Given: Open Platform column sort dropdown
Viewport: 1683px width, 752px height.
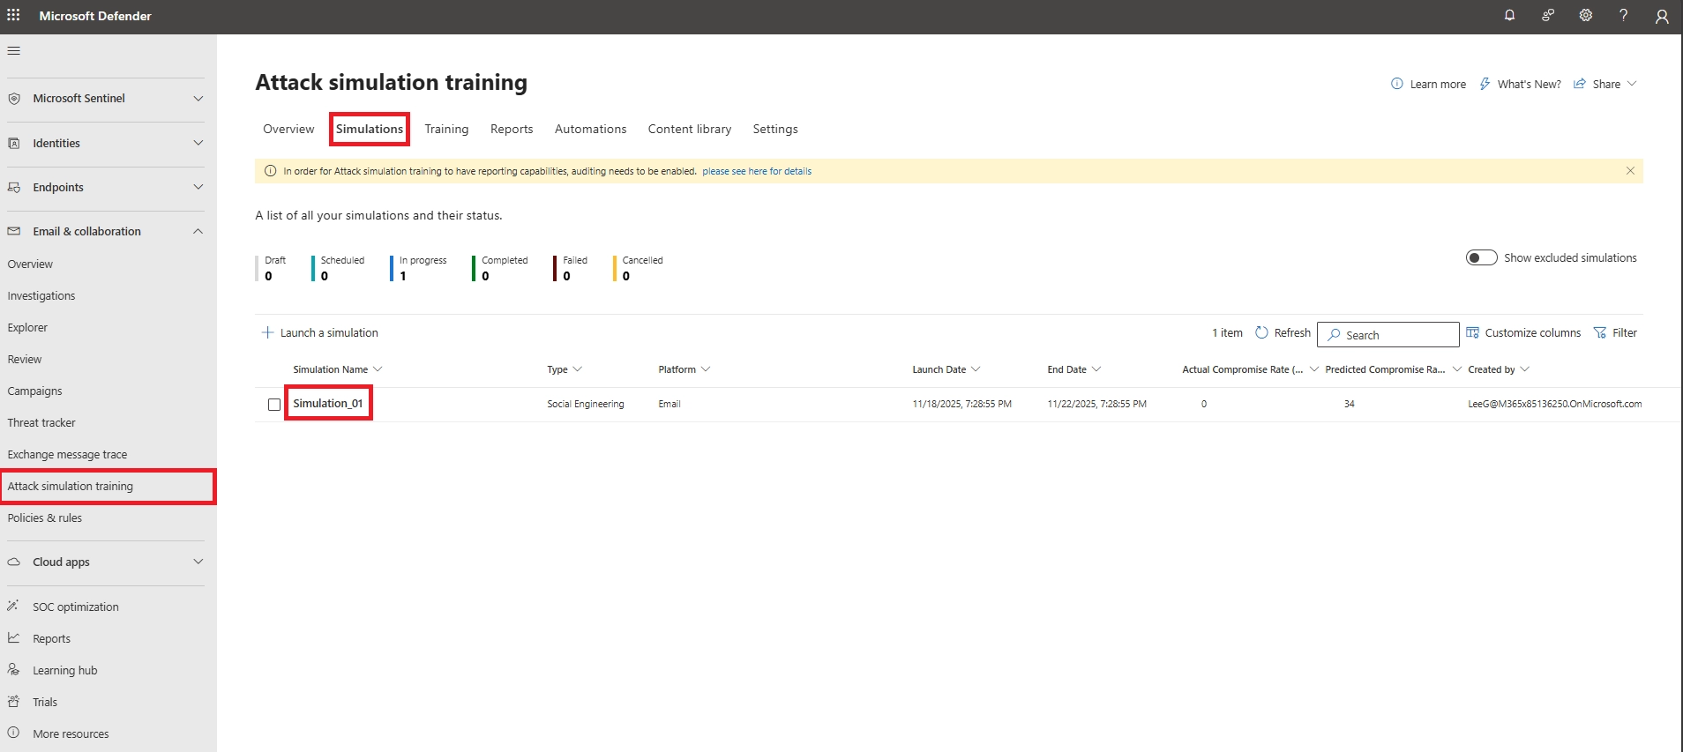Looking at the screenshot, I should [706, 369].
